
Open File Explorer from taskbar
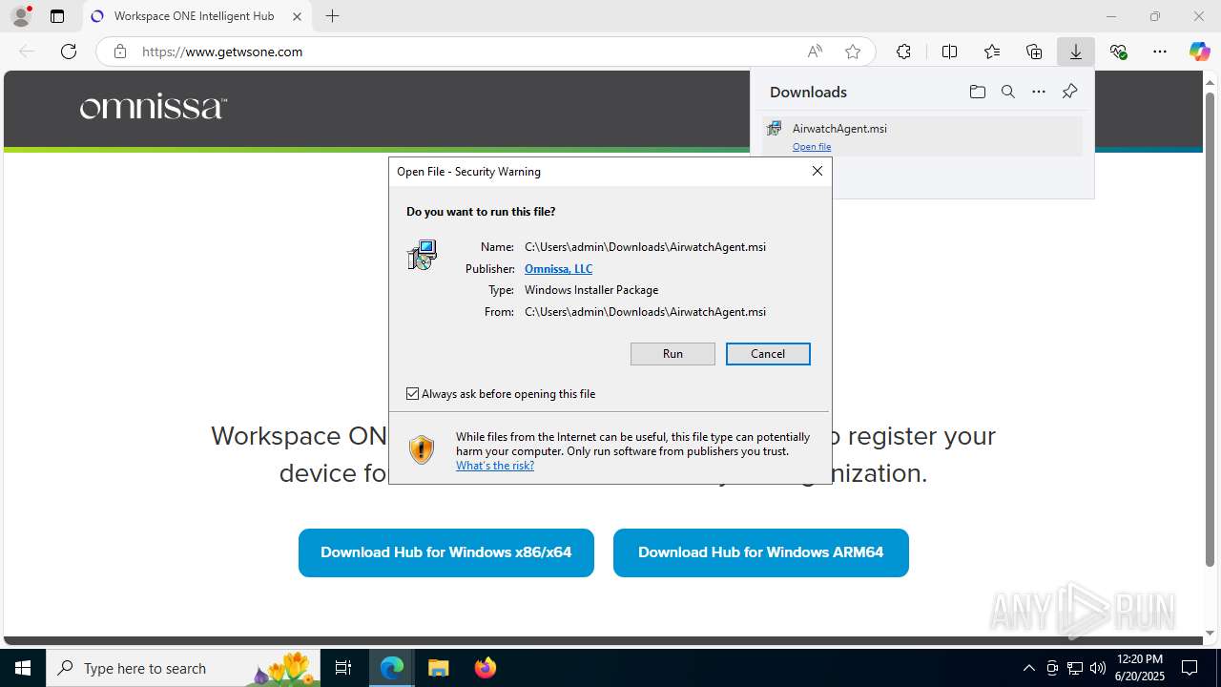(438, 668)
